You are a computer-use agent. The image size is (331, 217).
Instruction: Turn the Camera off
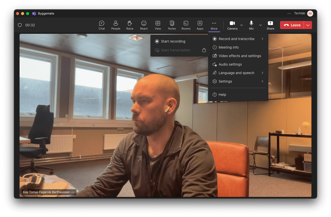[x=232, y=25]
